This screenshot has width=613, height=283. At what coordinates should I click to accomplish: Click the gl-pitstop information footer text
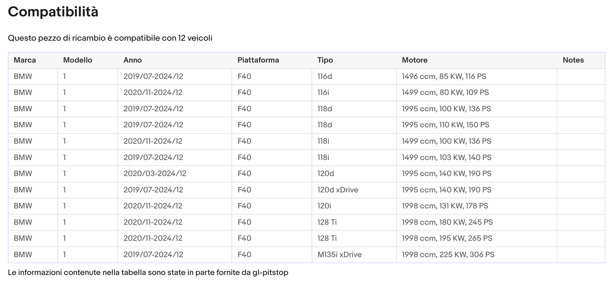(x=148, y=272)
